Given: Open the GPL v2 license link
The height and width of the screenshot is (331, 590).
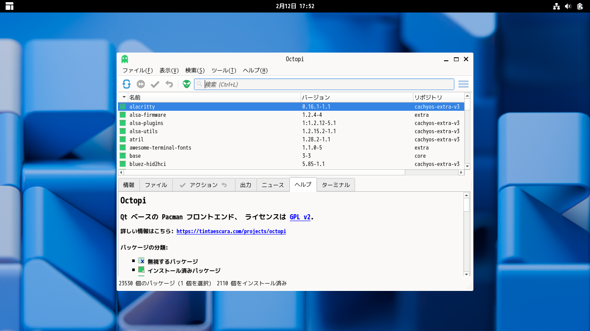Looking at the screenshot, I should [x=300, y=217].
